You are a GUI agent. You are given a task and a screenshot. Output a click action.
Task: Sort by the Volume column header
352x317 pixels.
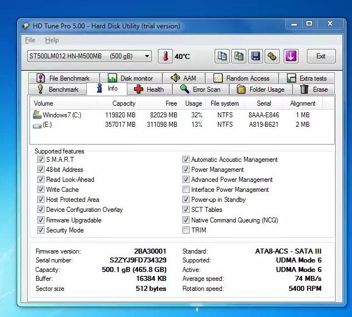click(63, 103)
